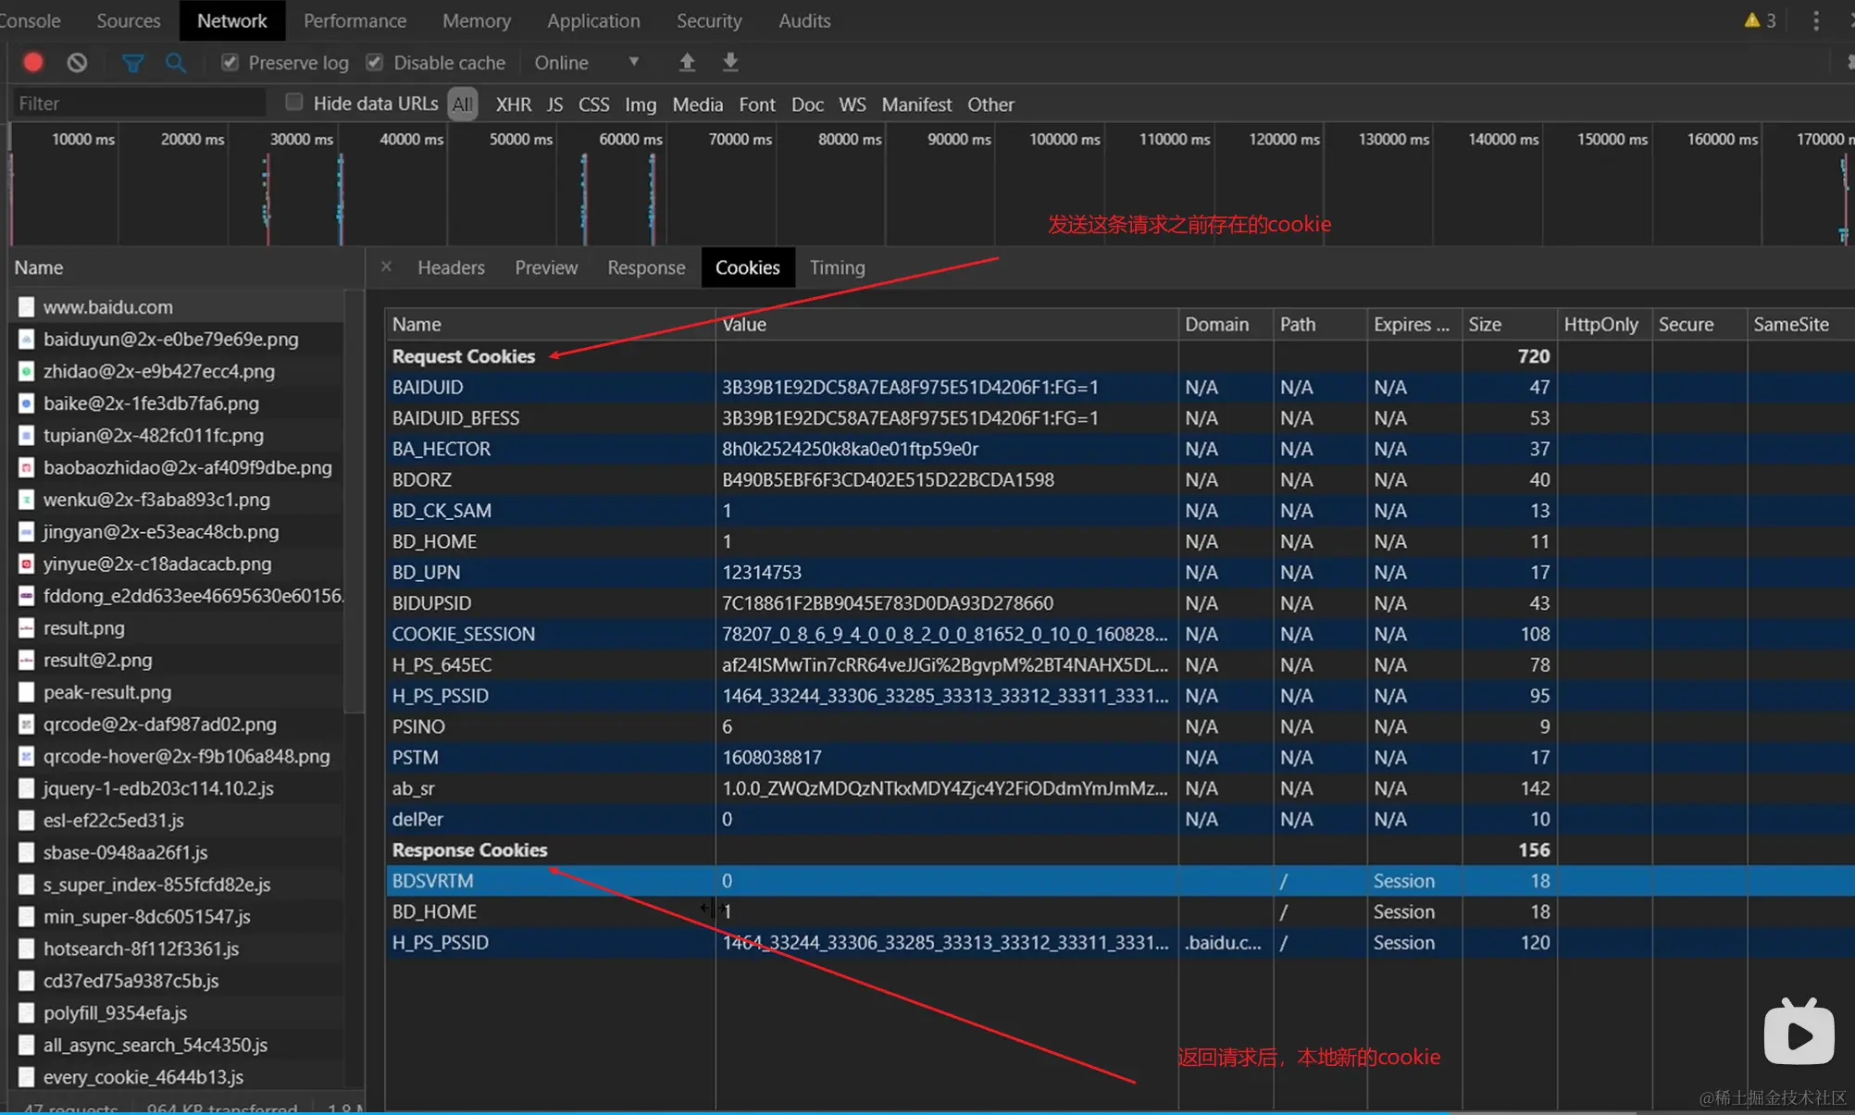Viewport: 1855px width, 1115px height.
Task: Click the export HAR download arrow icon
Action: tap(730, 62)
